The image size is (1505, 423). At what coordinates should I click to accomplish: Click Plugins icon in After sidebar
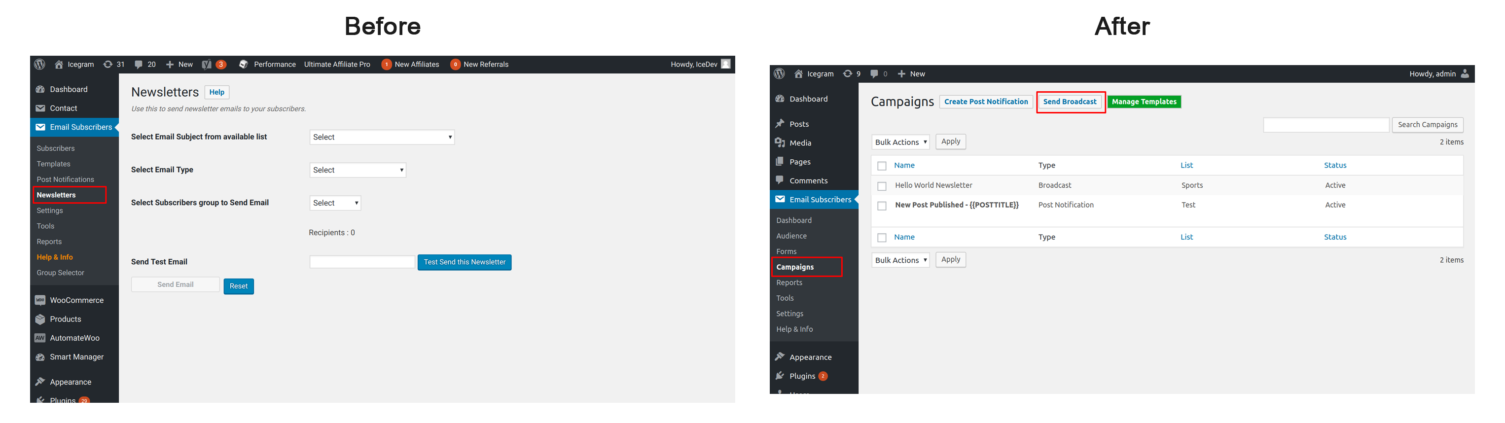click(x=780, y=376)
